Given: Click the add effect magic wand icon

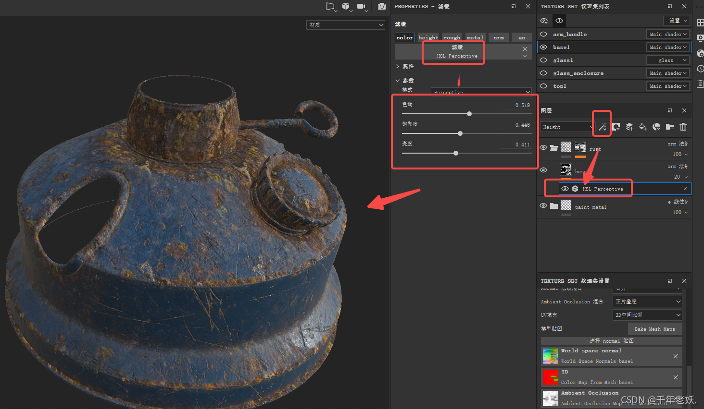Looking at the screenshot, I should tap(602, 127).
